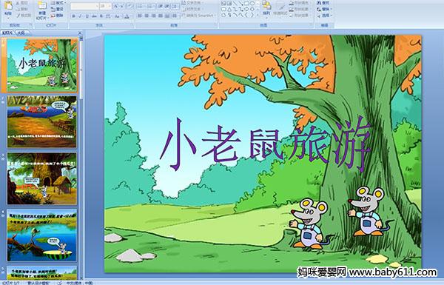This screenshot has width=444, height=285.
Task: Click the New Slide icon
Action: click(x=42, y=10)
